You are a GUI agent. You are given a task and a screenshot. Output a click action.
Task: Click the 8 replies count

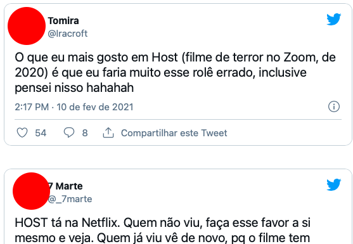(85, 133)
